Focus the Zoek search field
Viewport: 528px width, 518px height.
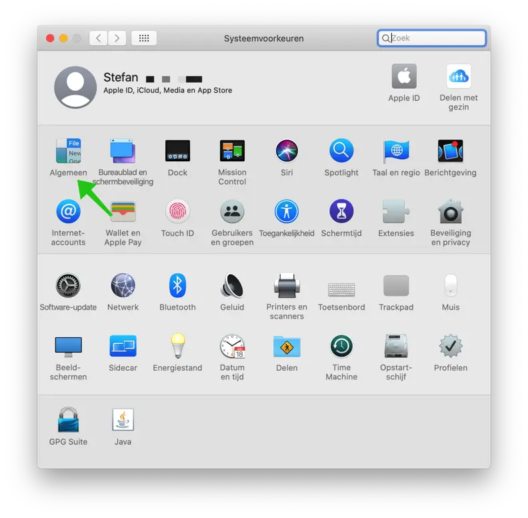click(x=432, y=38)
